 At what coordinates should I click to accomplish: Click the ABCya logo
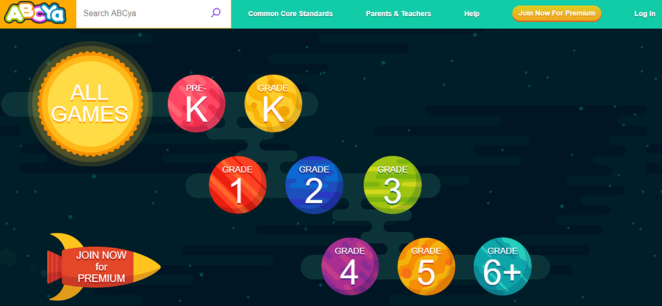[37, 14]
